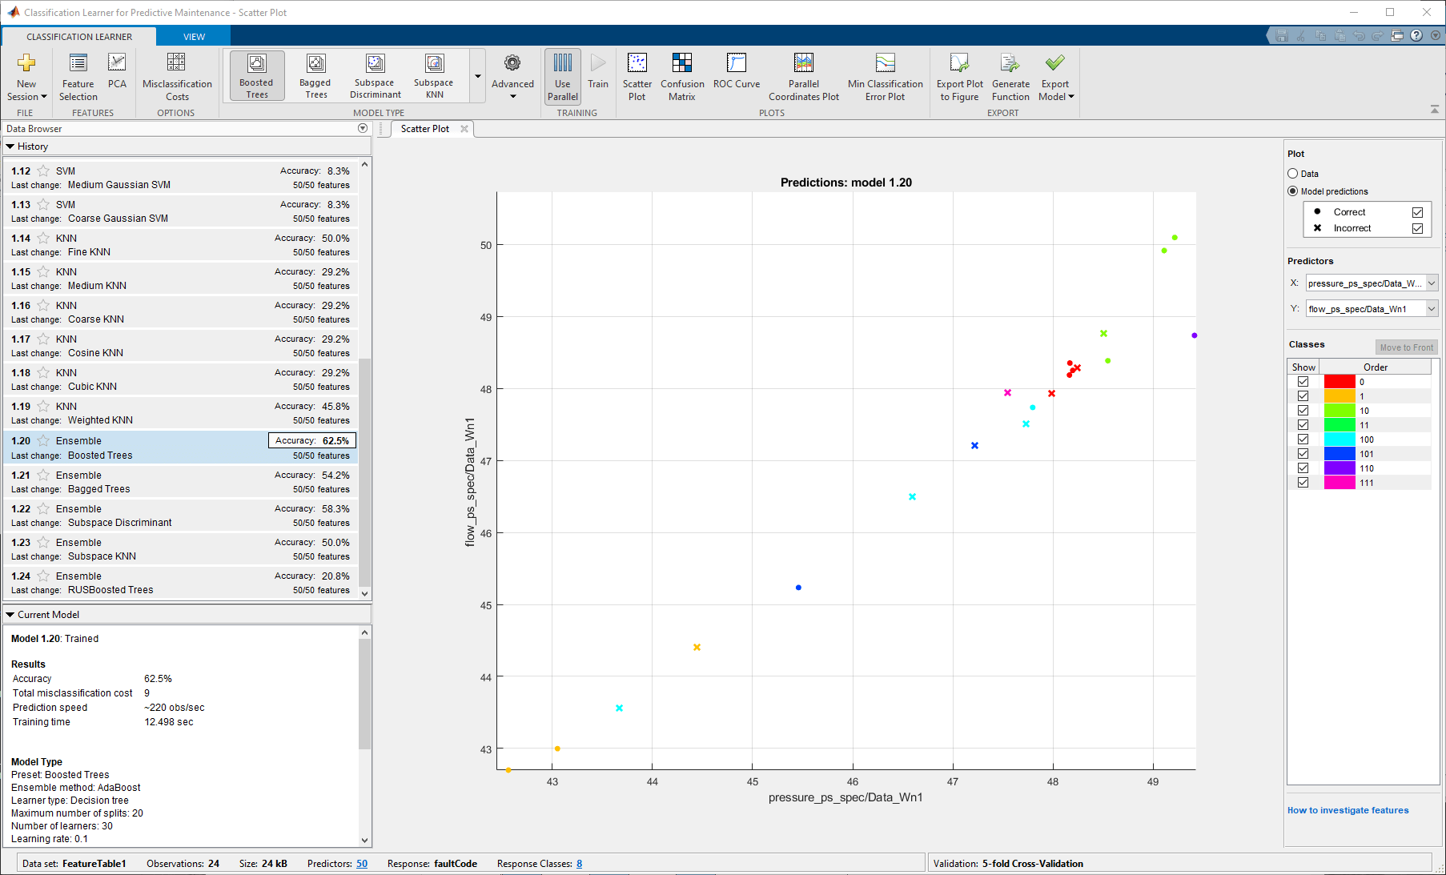Select the Scatter Plot document tab
Screen dimensions: 1446x875
[424, 129]
